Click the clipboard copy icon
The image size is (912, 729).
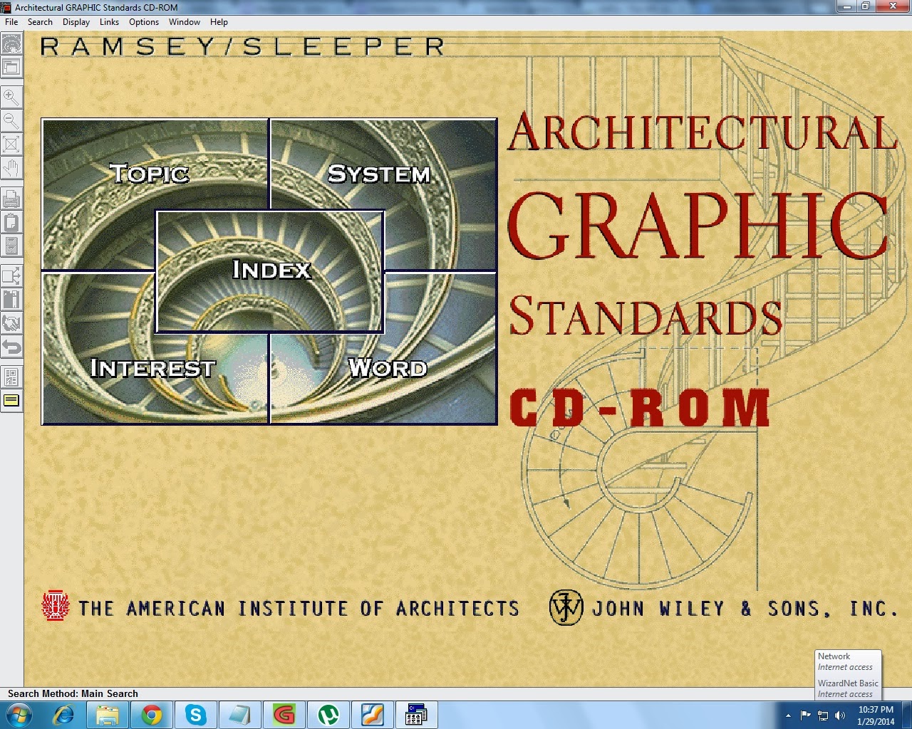point(11,222)
